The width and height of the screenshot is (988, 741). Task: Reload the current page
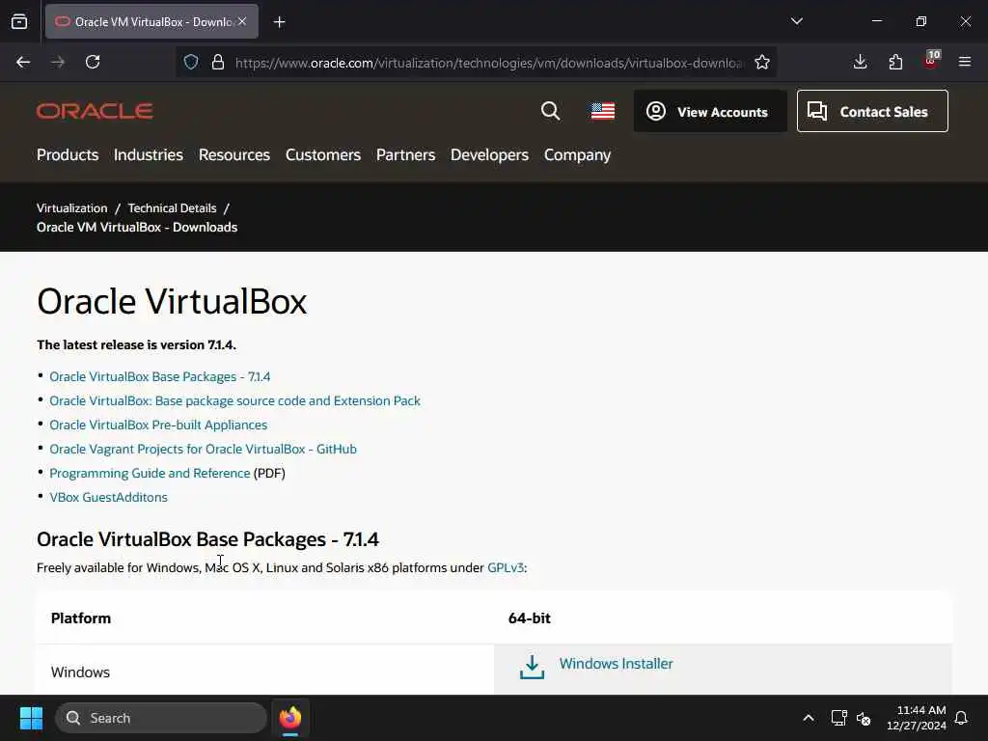93,62
